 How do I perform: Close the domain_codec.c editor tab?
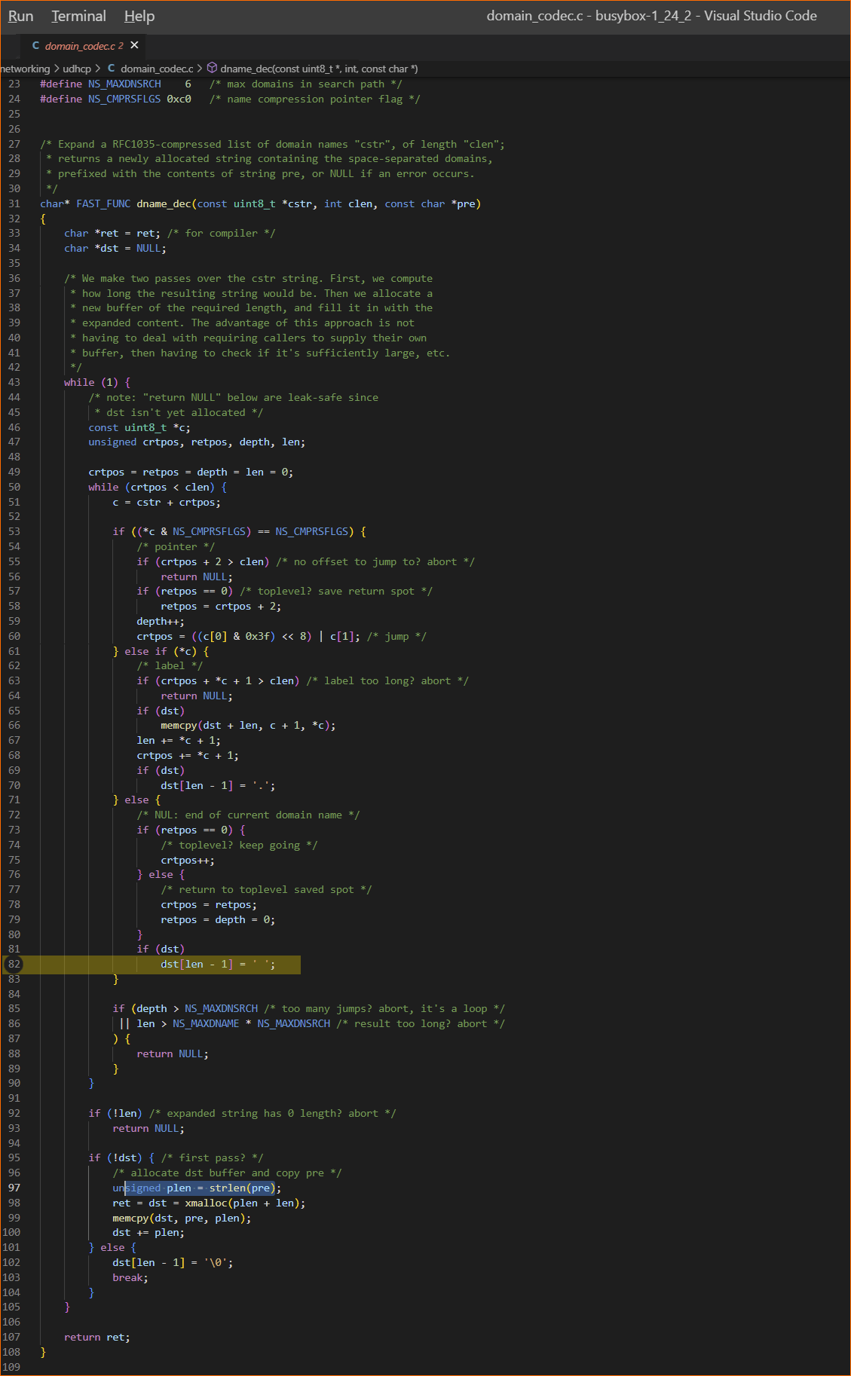134,45
